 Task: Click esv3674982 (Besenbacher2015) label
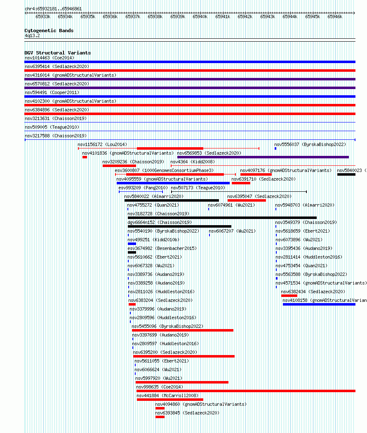pos(162,248)
